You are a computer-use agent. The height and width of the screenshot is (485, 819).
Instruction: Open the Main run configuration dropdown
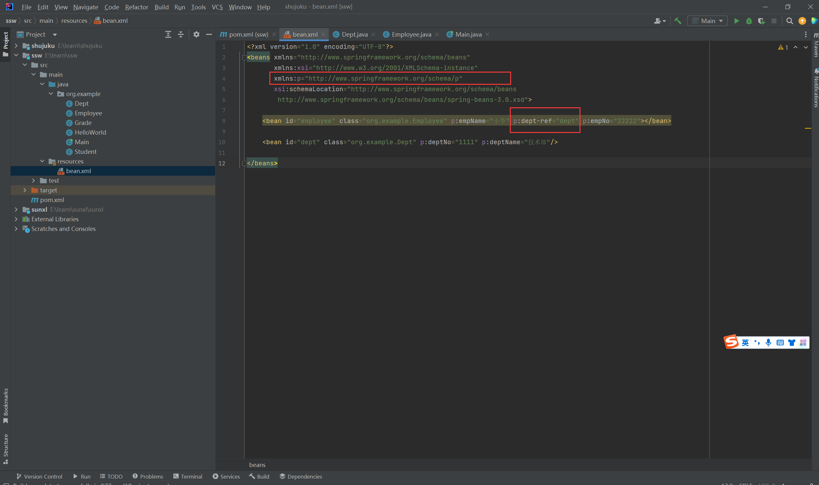point(707,21)
